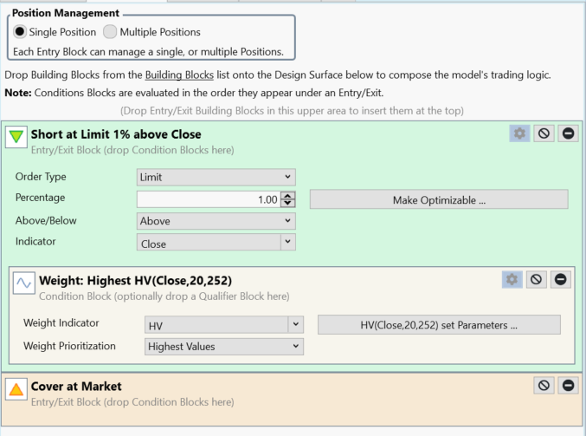Click the Make Optimizable button
Screen dimensions: 586x436
click(439, 200)
